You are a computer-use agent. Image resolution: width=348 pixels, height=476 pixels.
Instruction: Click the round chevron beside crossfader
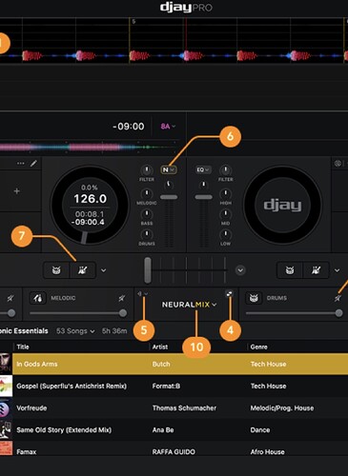(x=240, y=270)
